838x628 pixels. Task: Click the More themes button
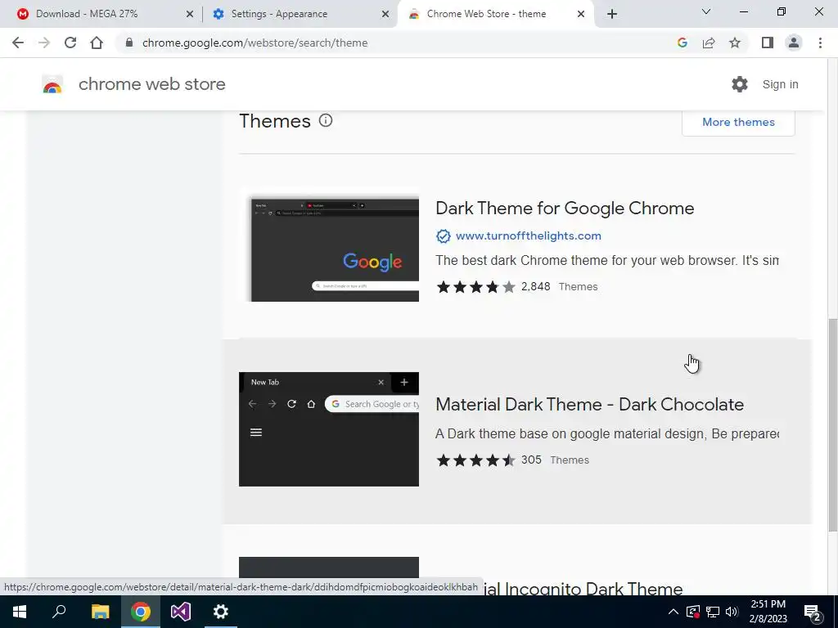[x=739, y=123]
